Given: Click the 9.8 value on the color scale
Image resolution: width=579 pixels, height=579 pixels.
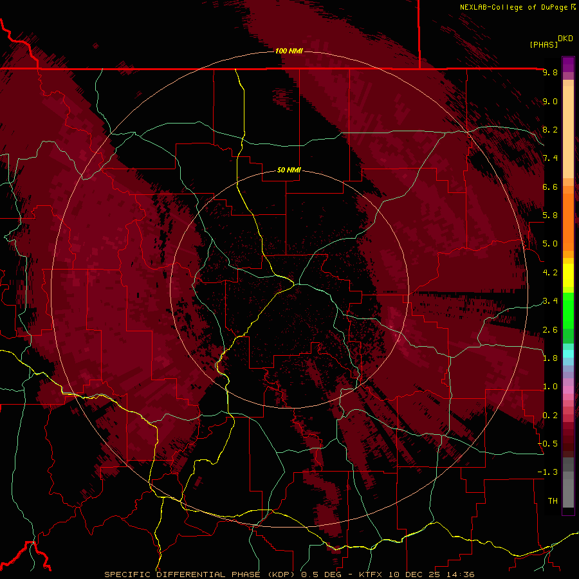Looking at the screenshot, I should pyautogui.click(x=550, y=72).
